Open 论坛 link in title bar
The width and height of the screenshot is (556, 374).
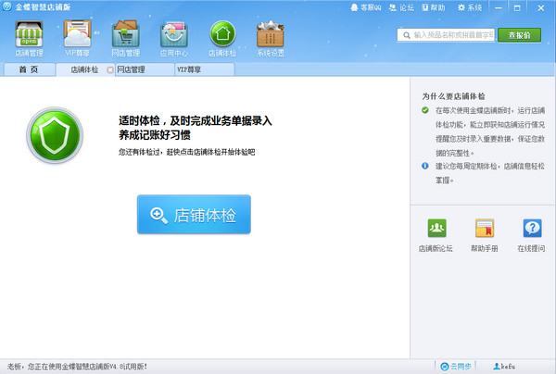click(x=401, y=7)
